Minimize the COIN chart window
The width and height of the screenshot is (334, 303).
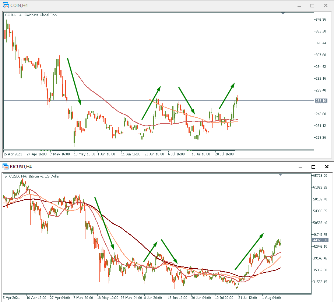click(x=299, y=6)
